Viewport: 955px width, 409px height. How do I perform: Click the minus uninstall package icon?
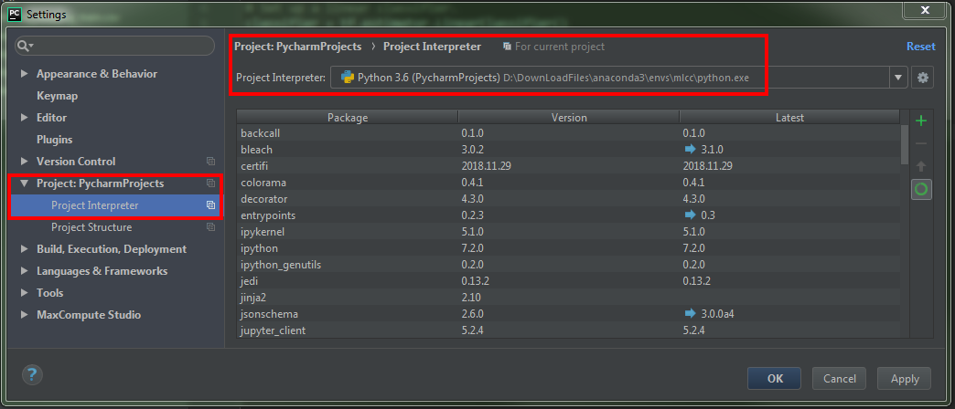tap(921, 143)
